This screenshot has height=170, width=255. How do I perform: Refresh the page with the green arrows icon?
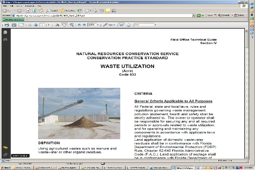(x=35, y=11)
